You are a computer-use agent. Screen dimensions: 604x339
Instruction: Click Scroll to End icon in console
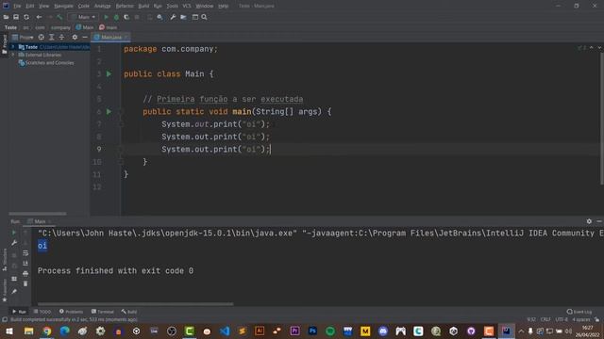pos(25,264)
